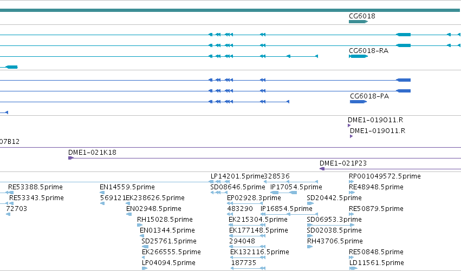
Task: Click the 294048 EST label
Action: 242,242
